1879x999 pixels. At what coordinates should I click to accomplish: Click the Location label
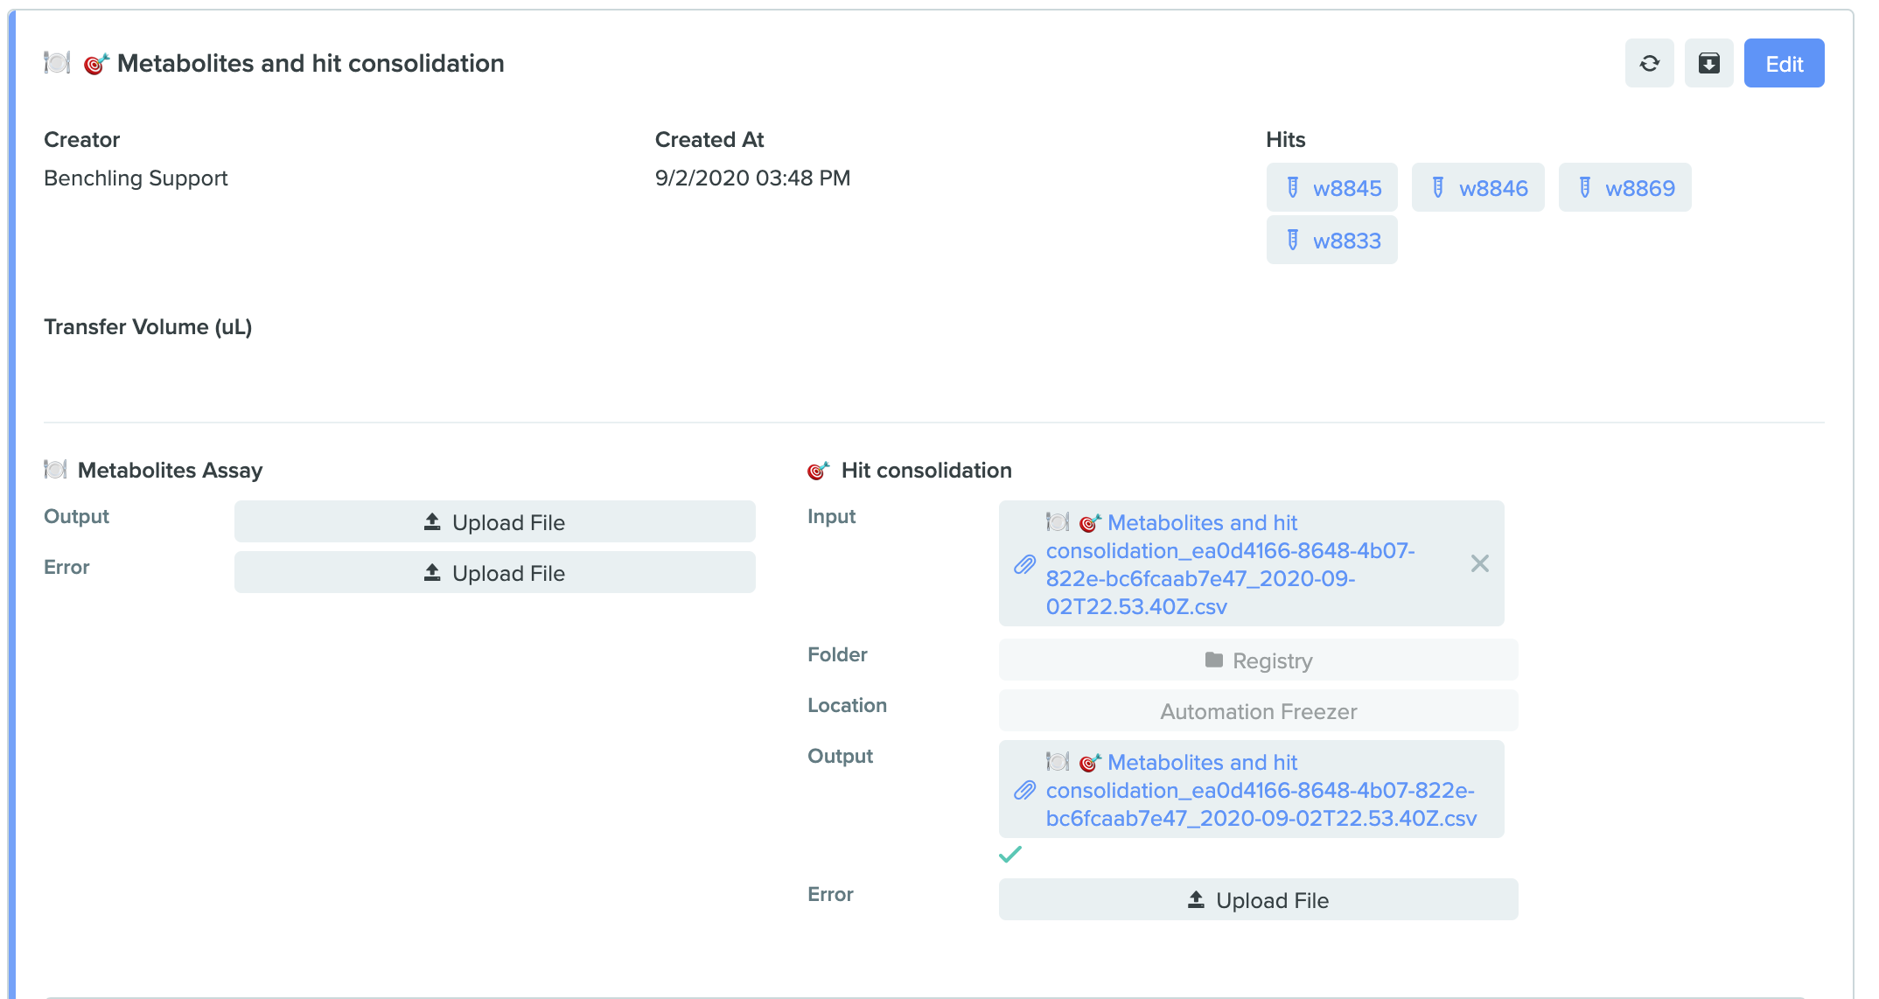coord(847,705)
